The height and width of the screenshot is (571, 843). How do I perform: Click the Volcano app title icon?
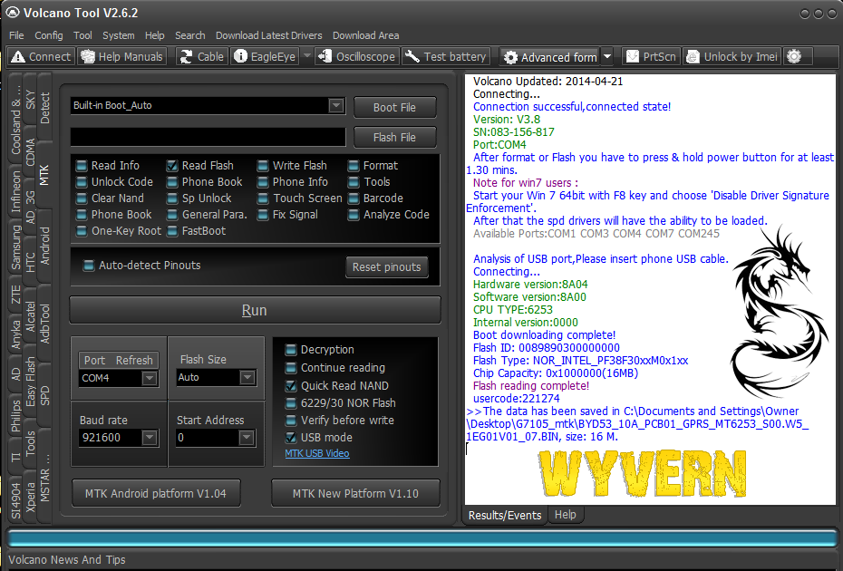click(13, 13)
